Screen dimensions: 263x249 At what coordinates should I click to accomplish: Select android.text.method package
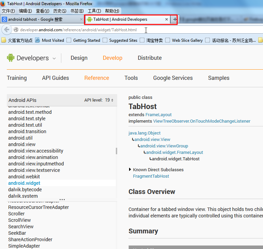(30, 112)
